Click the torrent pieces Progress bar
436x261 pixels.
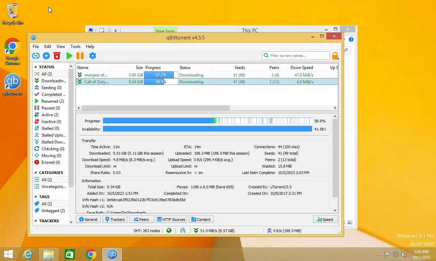point(207,121)
